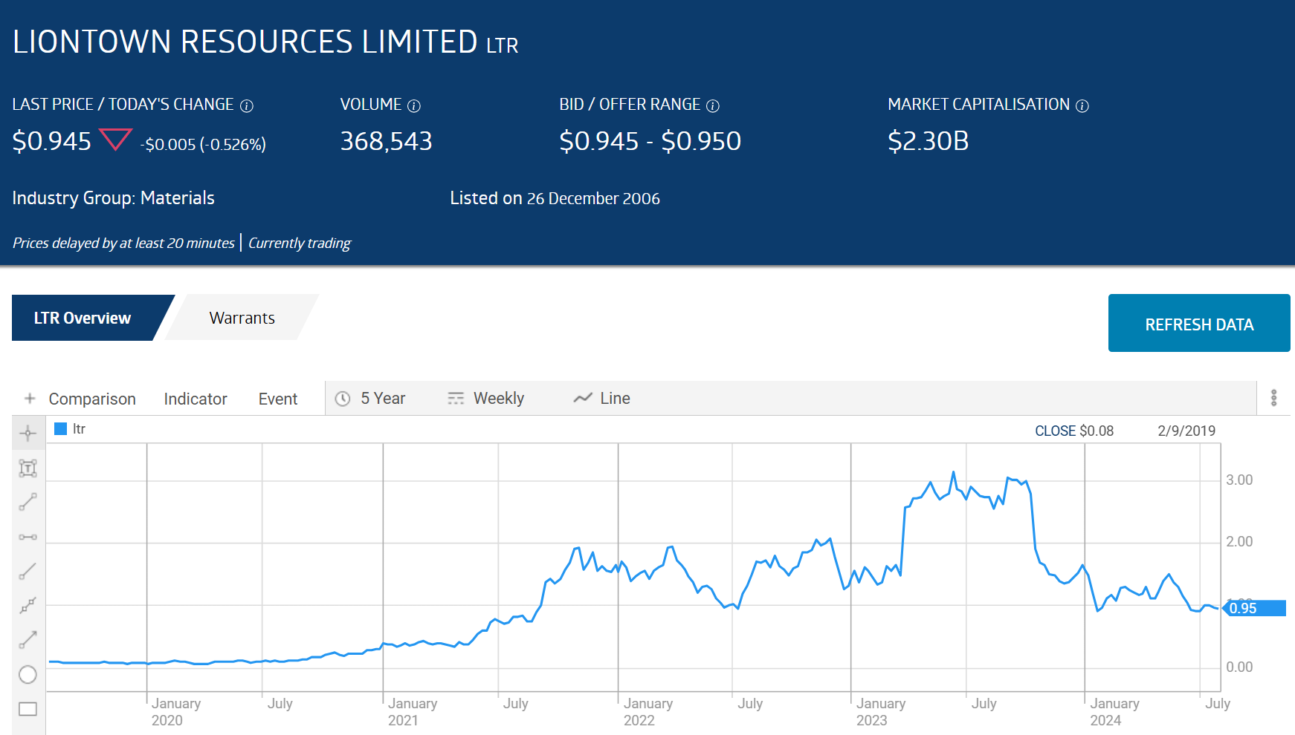
Task: Open the Line chart style dropdown
Action: (602, 399)
